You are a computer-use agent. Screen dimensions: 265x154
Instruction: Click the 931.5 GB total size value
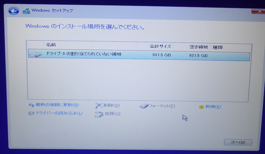[162, 55]
